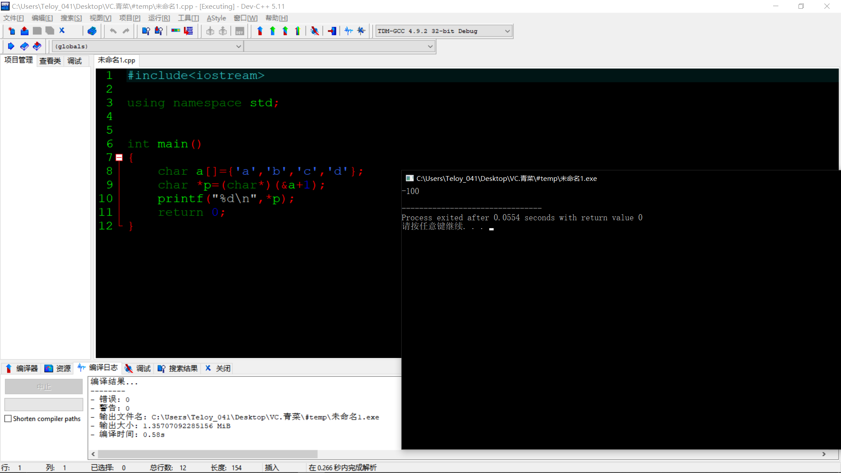Open the 编辑[E] menu
The width and height of the screenshot is (841, 473).
point(42,18)
